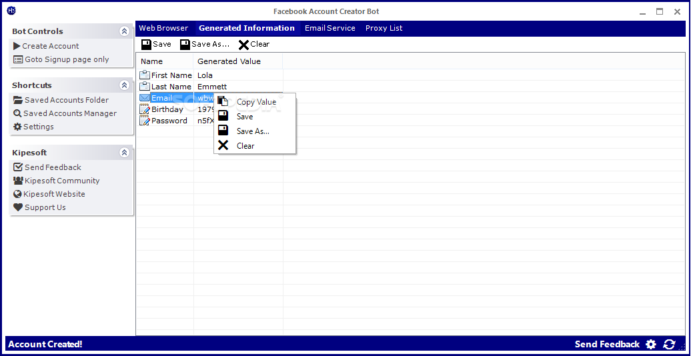Viewport: 691px width, 356px height.
Task: Click the copy icon beside Copy Value
Action: (223, 102)
